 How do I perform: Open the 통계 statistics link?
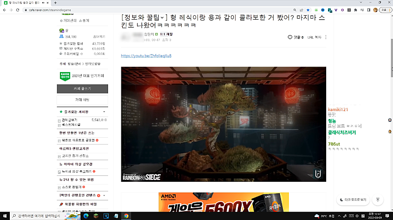[84, 21]
